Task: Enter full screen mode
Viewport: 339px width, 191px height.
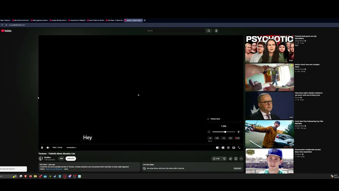Action: click(x=239, y=147)
